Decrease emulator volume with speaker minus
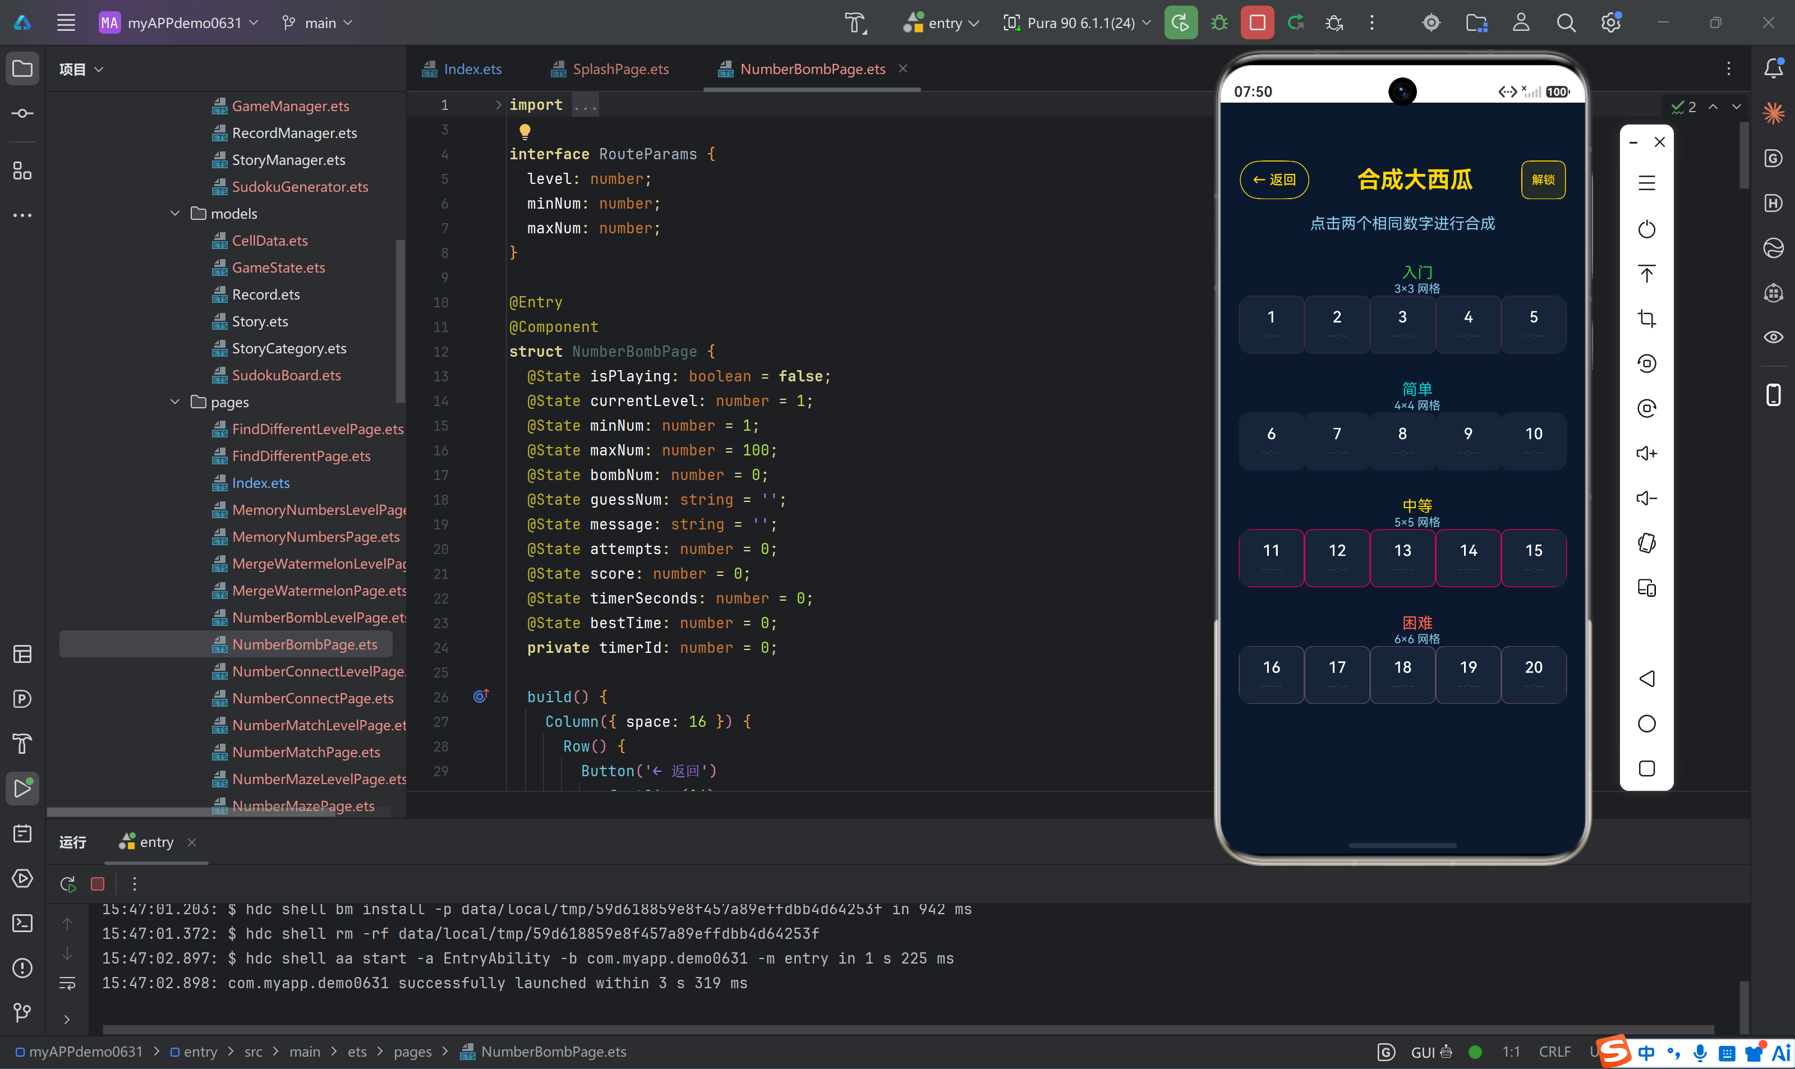The height and width of the screenshot is (1069, 1795). (1646, 499)
